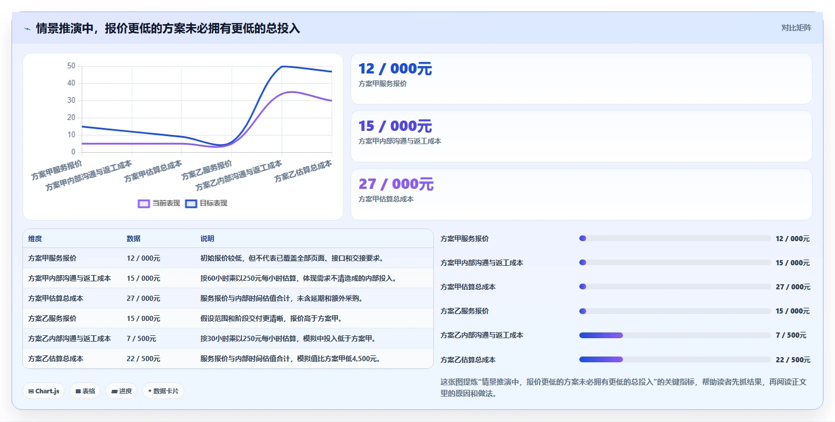Click the 方案甲内部沟通与返工成本 progress bar
This screenshot has width=835, height=422.
click(675, 262)
